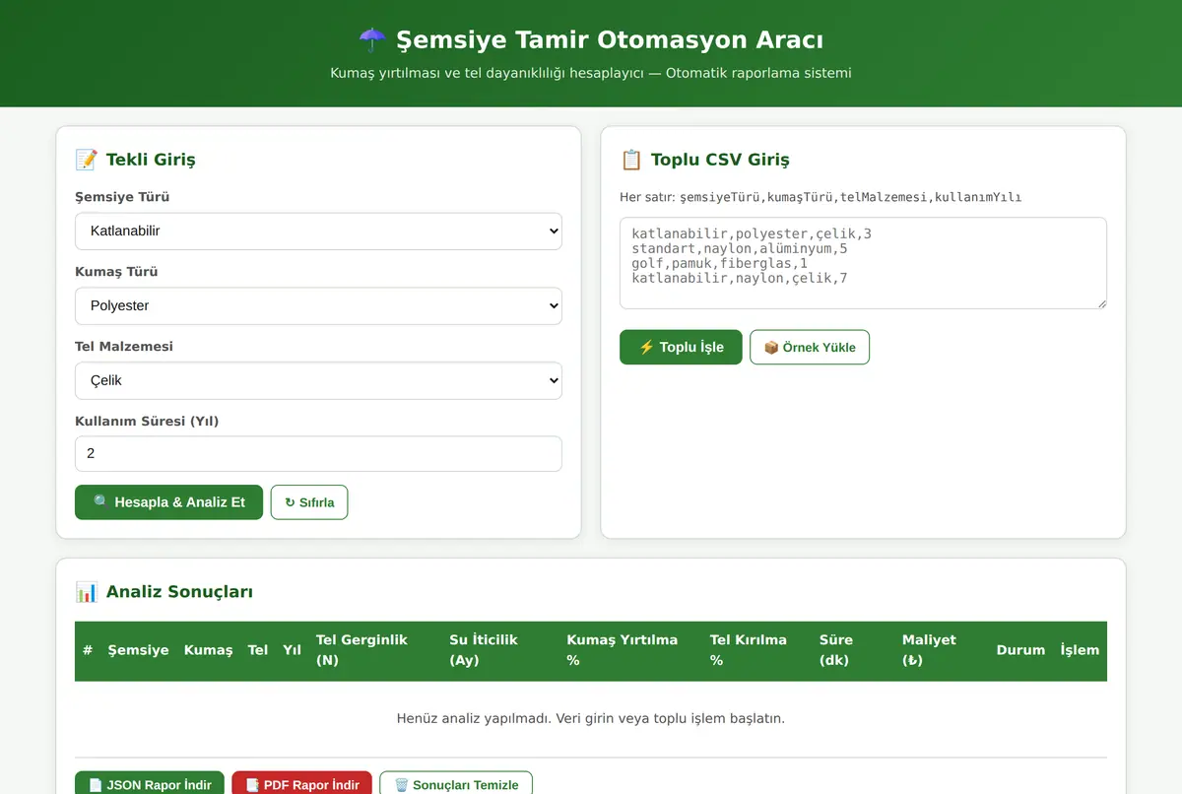Click the memo icon beside Tekli Giriş
The width and height of the screenshot is (1182, 794).
tap(87, 160)
